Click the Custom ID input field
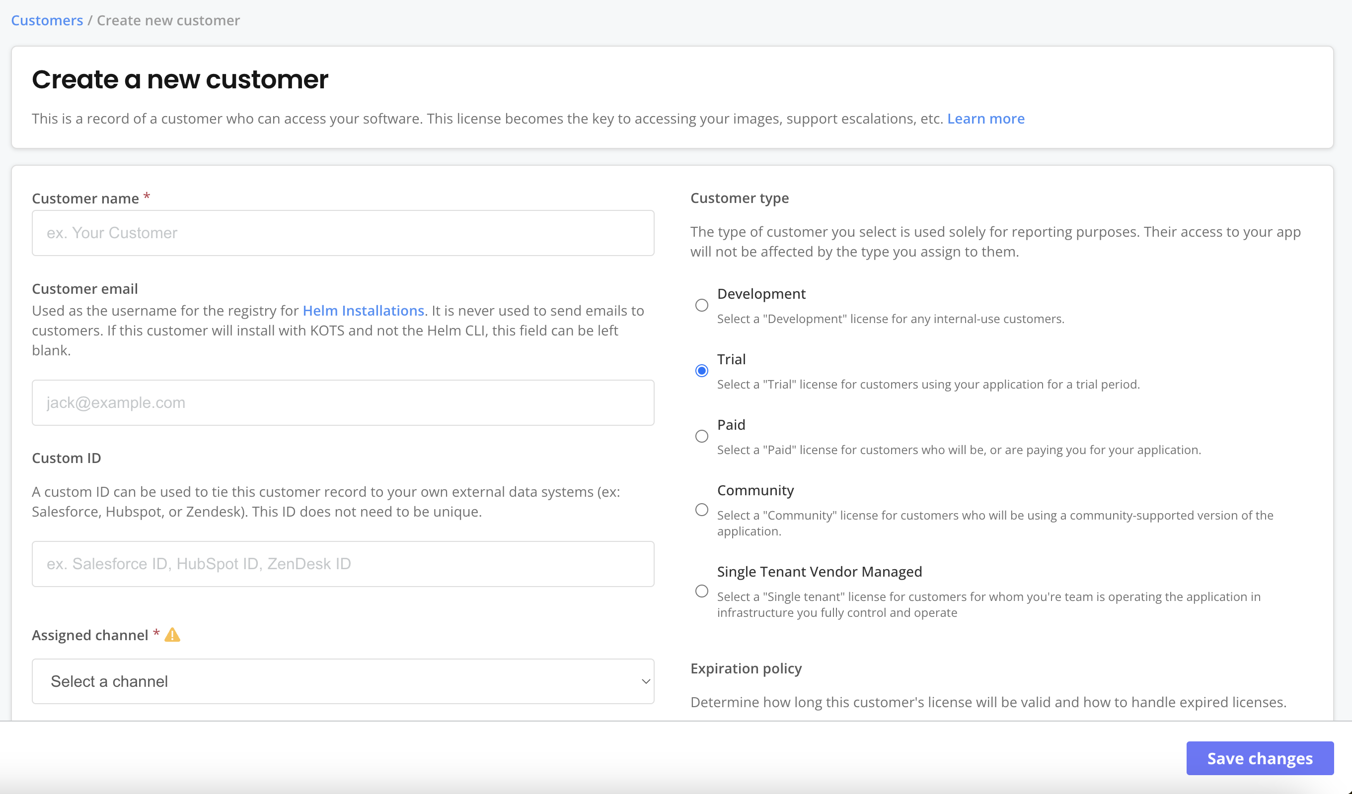Image resolution: width=1352 pixels, height=794 pixels. coord(343,563)
